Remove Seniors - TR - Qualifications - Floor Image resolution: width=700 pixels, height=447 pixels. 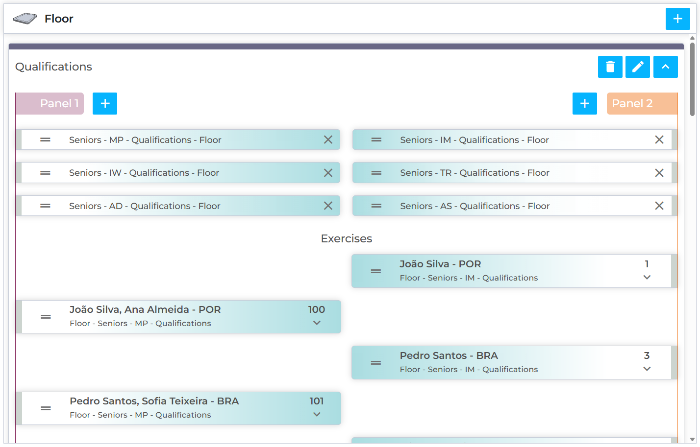pyautogui.click(x=659, y=173)
